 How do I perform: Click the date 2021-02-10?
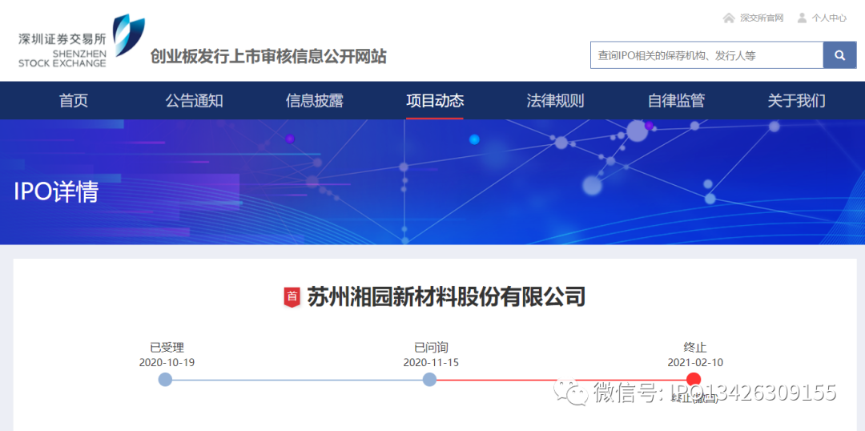coord(695,363)
